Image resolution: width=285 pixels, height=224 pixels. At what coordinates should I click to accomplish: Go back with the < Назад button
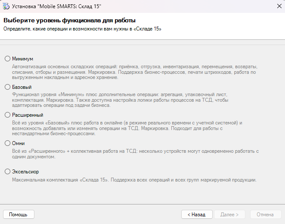[x=196, y=214]
